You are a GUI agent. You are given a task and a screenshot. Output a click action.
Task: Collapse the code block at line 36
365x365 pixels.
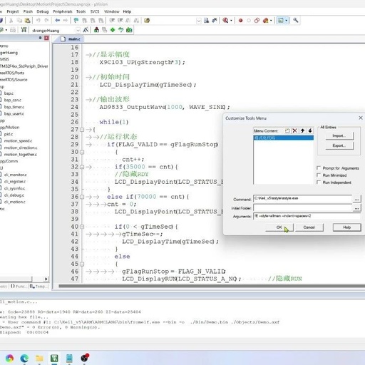(x=82, y=197)
